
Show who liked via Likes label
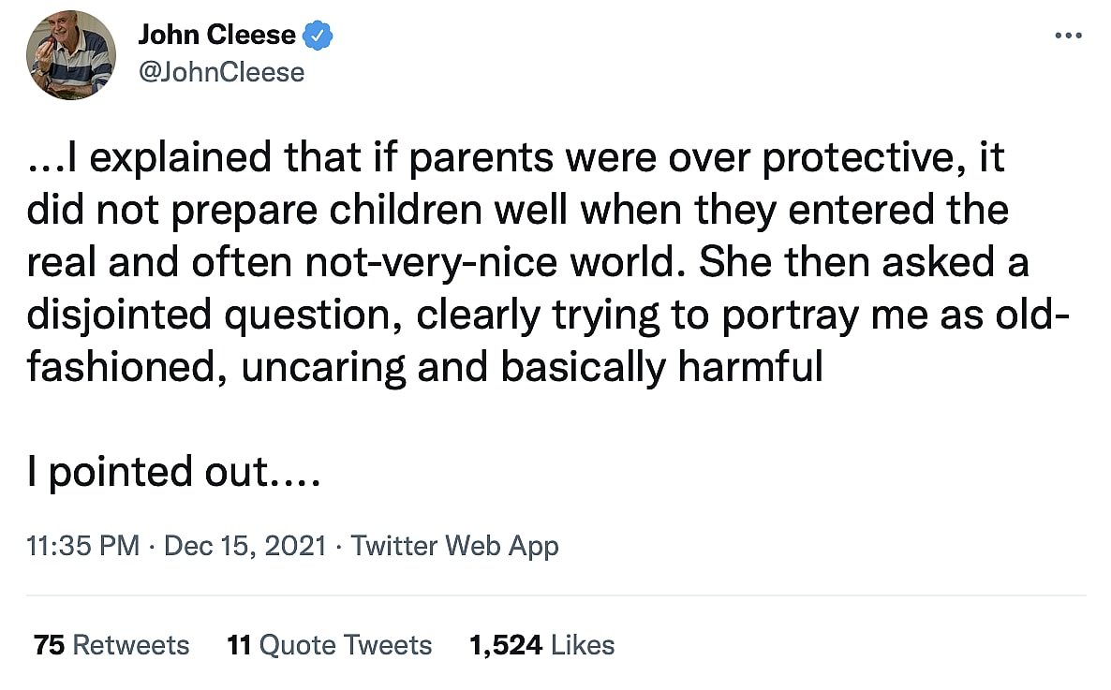click(x=583, y=645)
